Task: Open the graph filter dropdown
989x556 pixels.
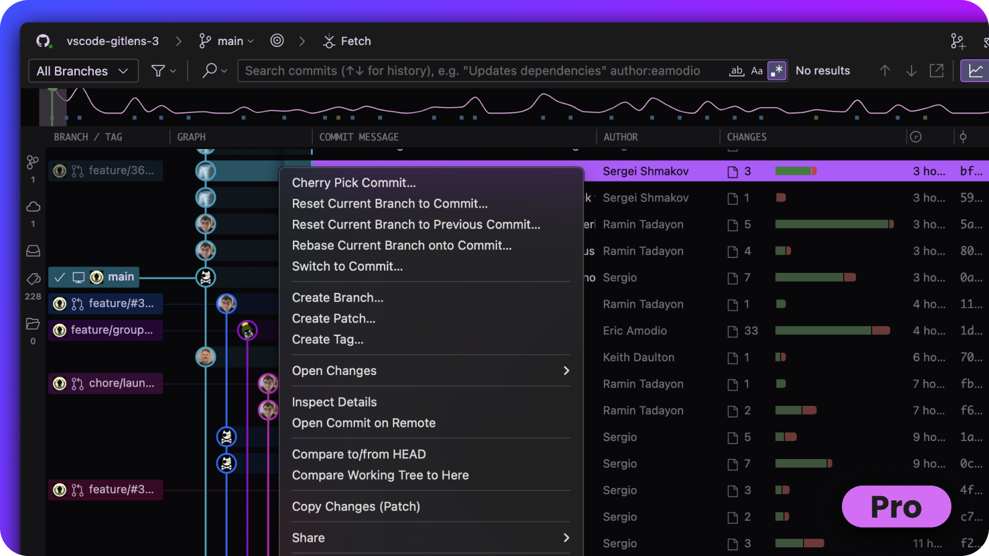Action: click(164, 71)
